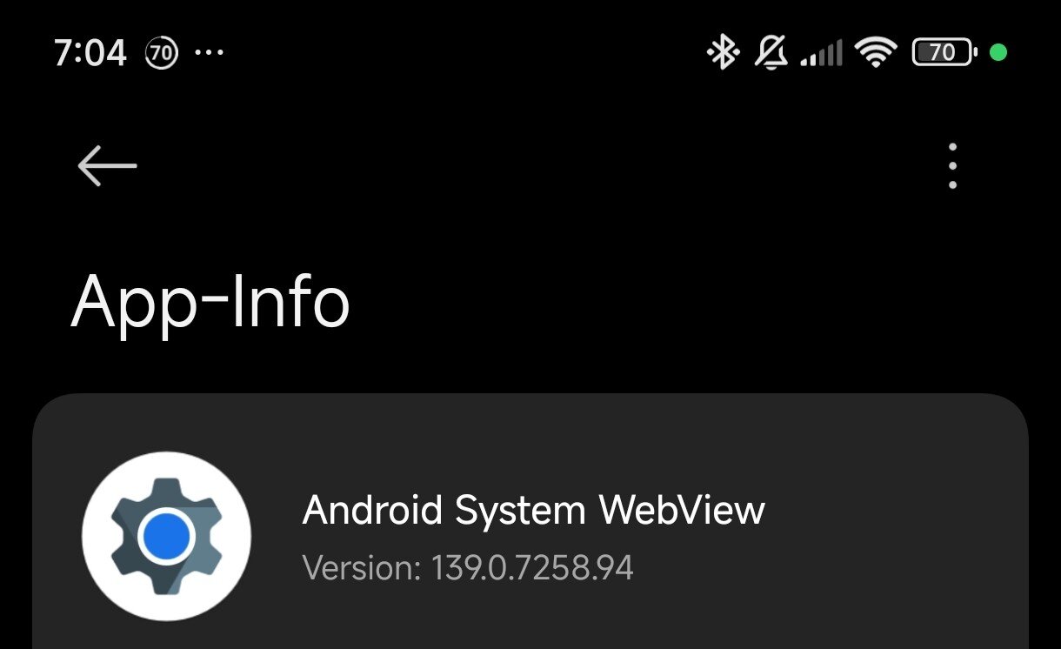This screenshot has height=649, width=1061.
Task: Click the App-Info page heading
Action: [210, 303]
